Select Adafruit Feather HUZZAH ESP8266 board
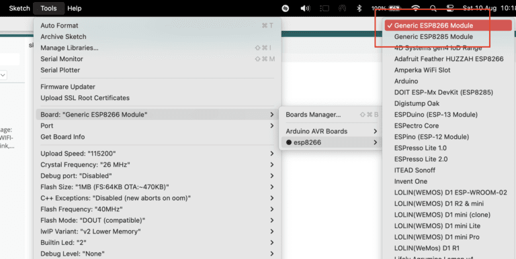 (x=448, y=59)
